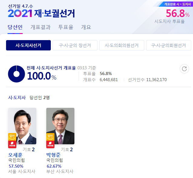The image size is (193, 178).
Task: Click the 2021 재·보궐선거 title logo
Action: click(41, 13)
